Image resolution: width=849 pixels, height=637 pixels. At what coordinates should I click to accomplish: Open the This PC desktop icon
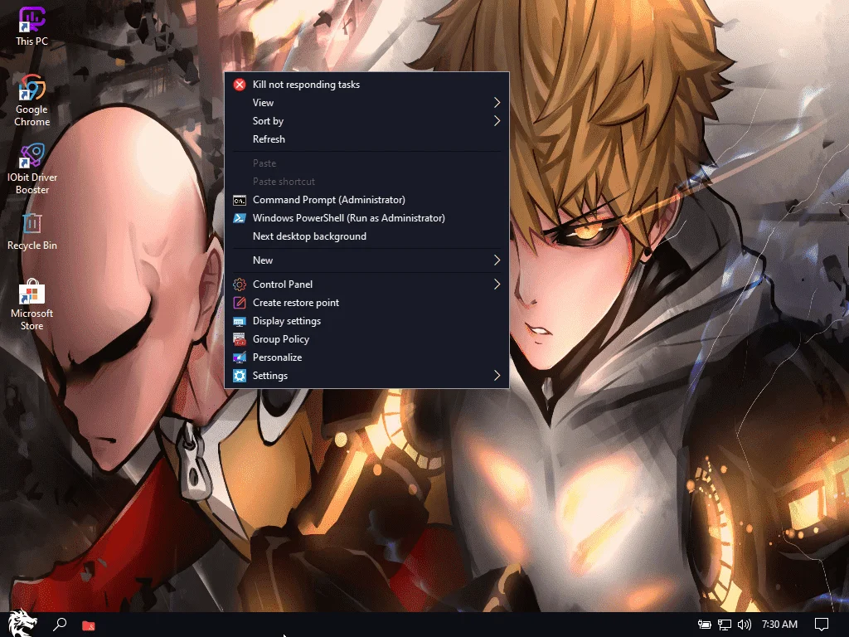(32, 26)
